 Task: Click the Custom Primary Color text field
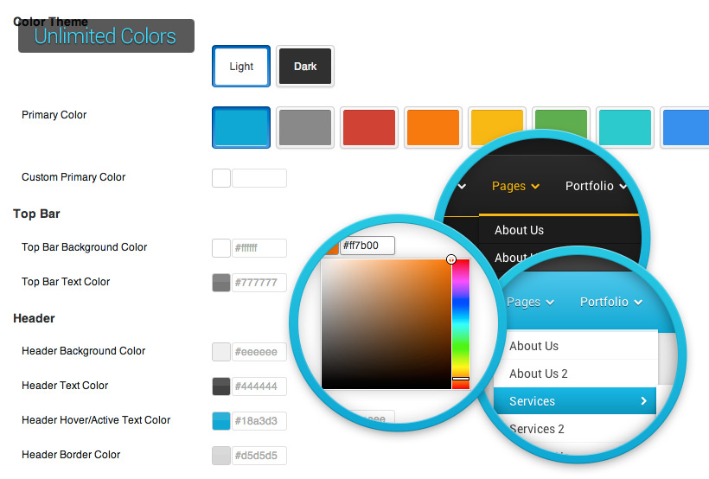(259, 178)
